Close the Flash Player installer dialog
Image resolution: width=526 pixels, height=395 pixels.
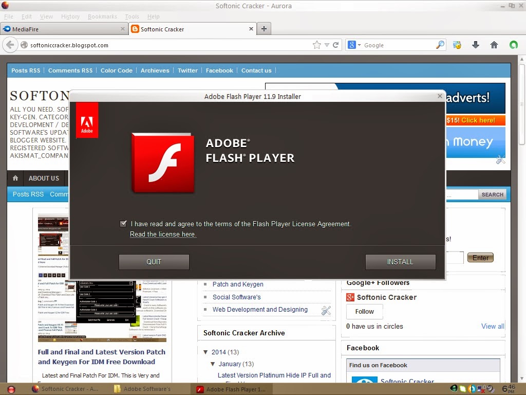coord(440,96)
